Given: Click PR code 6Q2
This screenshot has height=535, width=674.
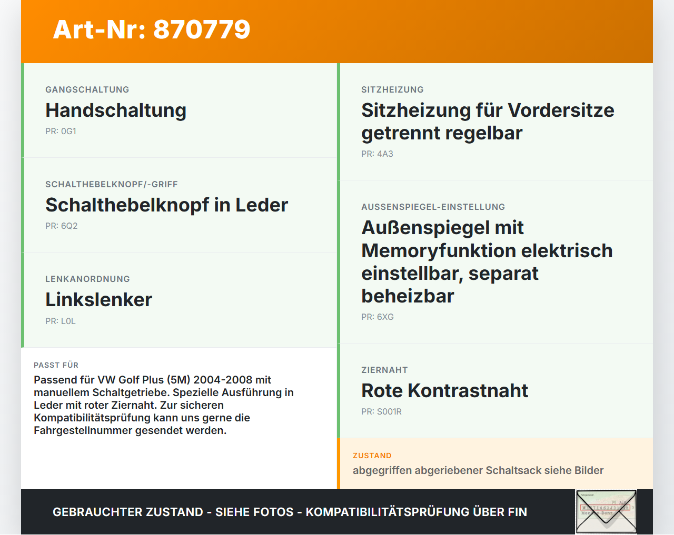Looking at the screenshot, I should (62, 226).
